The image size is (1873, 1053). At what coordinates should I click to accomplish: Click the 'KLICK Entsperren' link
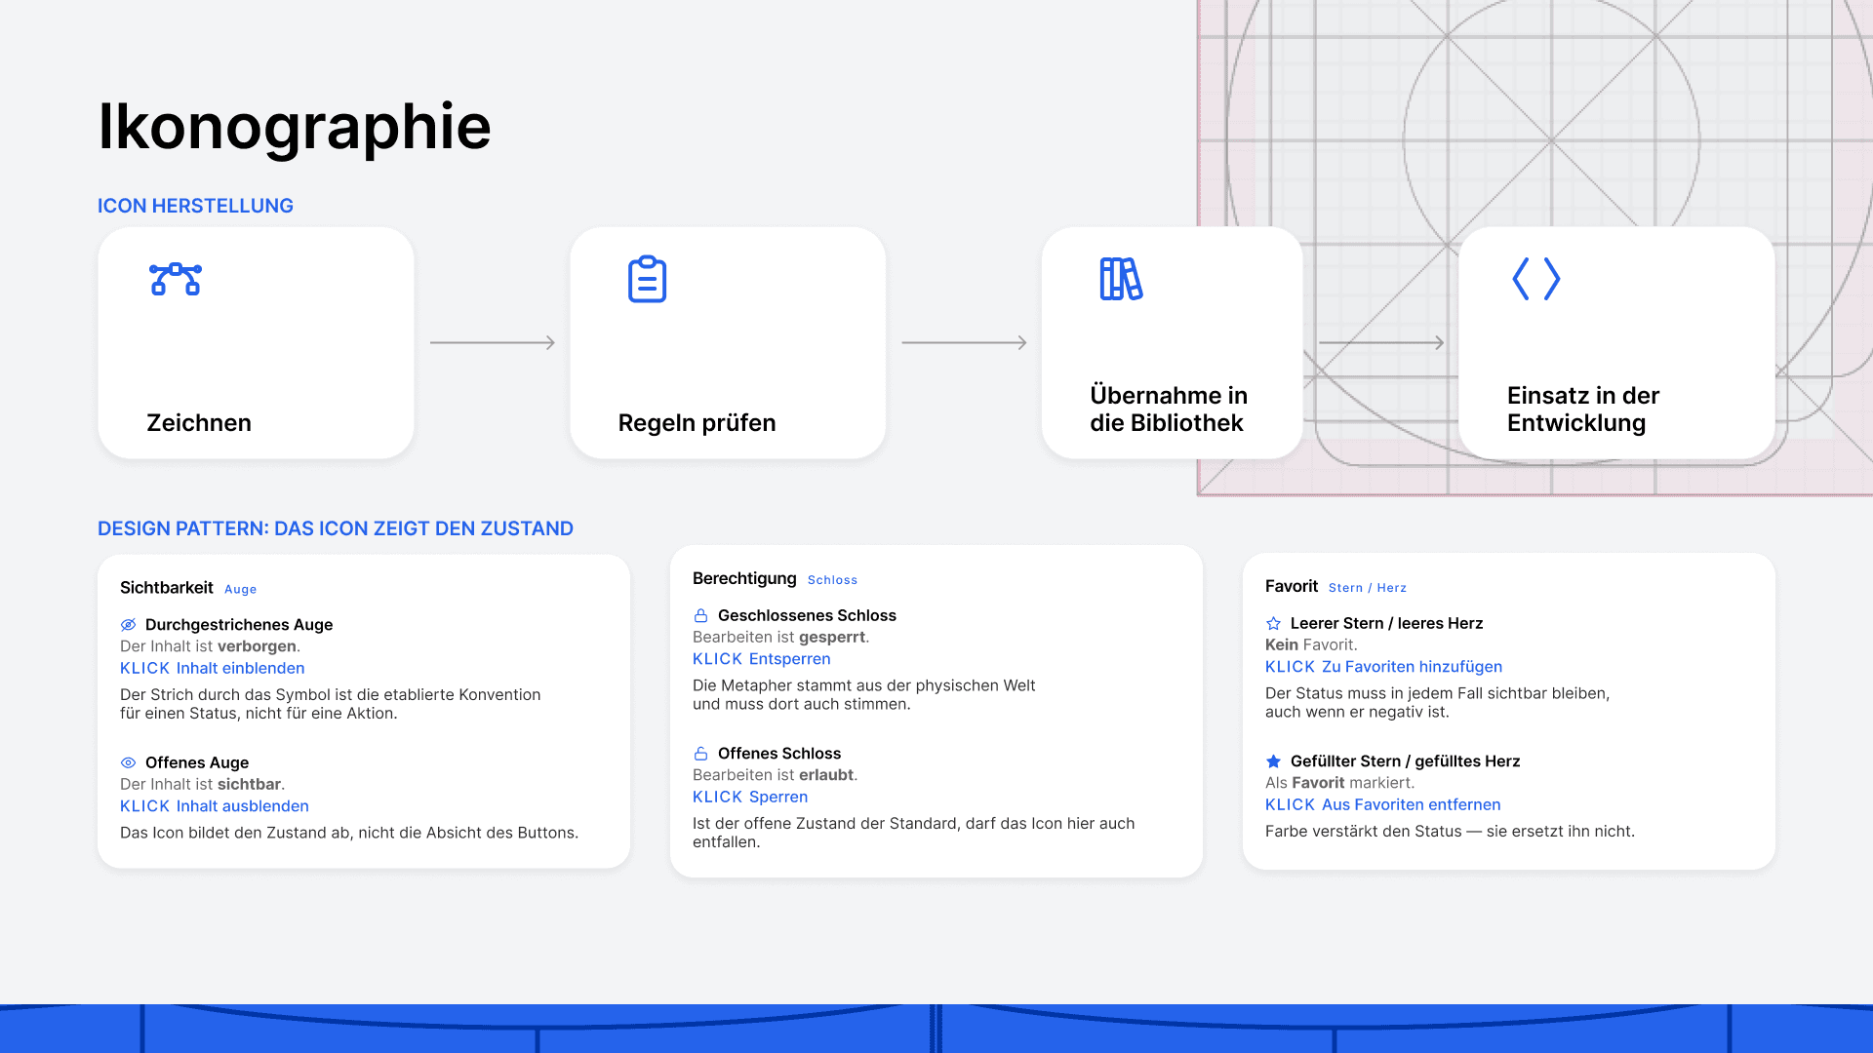(762, 659)
